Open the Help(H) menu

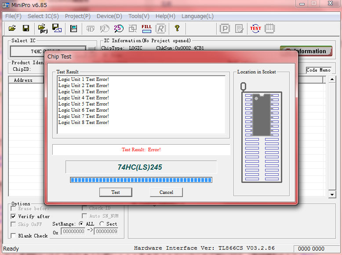[165, 16]
